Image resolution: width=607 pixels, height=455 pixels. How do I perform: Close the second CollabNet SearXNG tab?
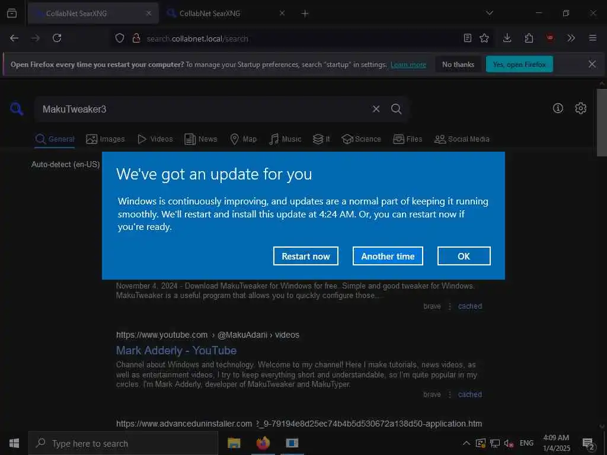[x=282, y=14]
